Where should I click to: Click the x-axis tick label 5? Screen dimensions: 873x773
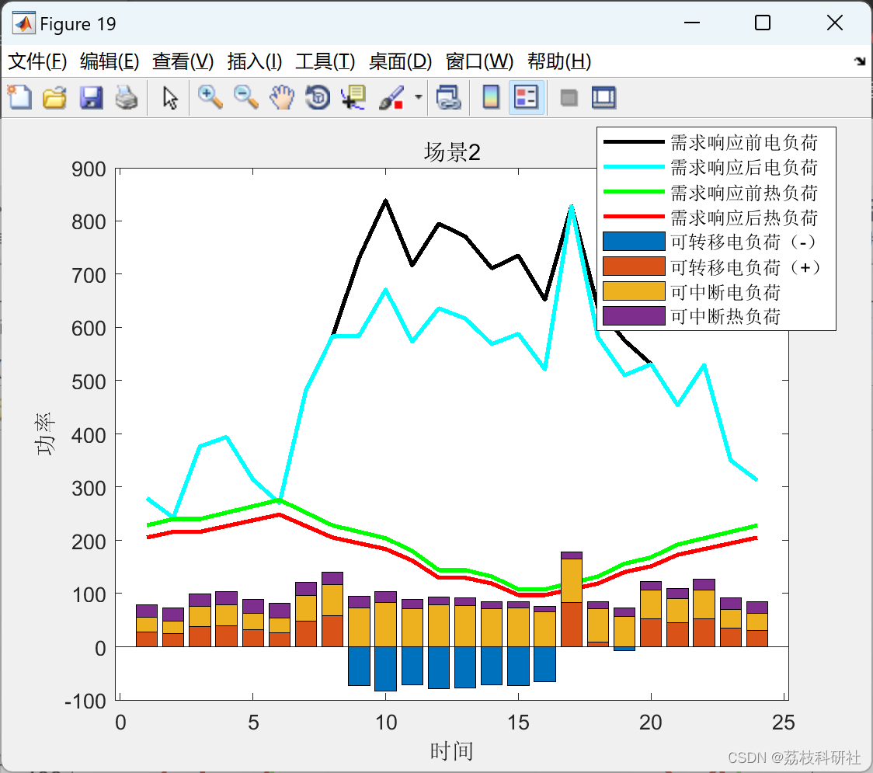point(253,723)
